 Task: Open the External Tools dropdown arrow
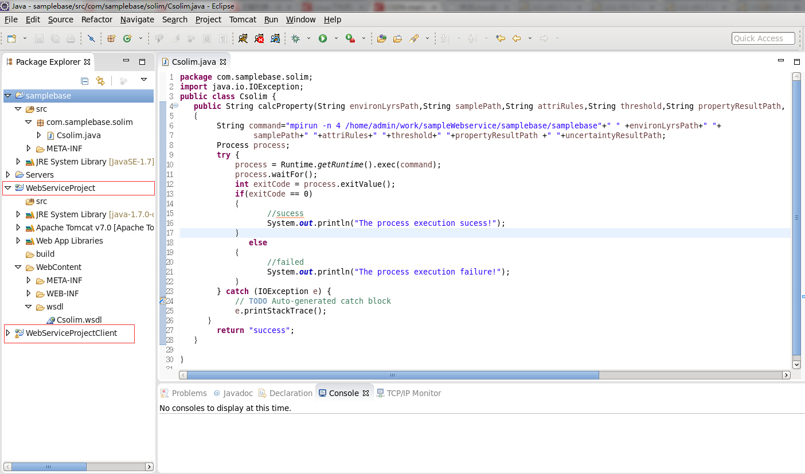point(364,38)
